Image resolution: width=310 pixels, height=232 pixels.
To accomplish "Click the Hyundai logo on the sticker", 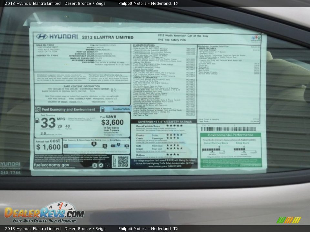I will tap(42, 36).
